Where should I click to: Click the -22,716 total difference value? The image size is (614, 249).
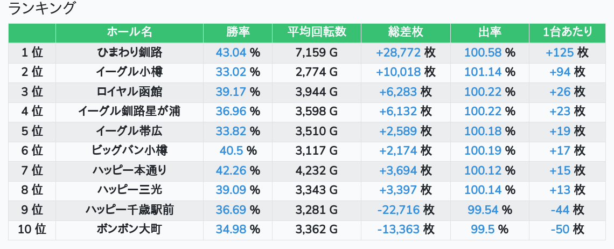tap(399, 210)
